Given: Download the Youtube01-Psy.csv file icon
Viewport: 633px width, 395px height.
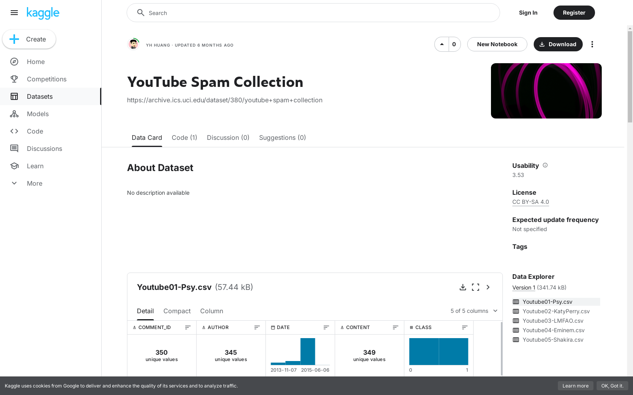Looking at the screenshot, I should 463,287.
